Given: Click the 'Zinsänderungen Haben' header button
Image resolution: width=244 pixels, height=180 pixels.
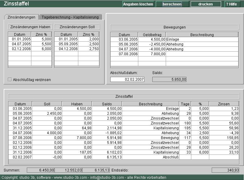Looking at the screenshot, I should pos(30,27).
